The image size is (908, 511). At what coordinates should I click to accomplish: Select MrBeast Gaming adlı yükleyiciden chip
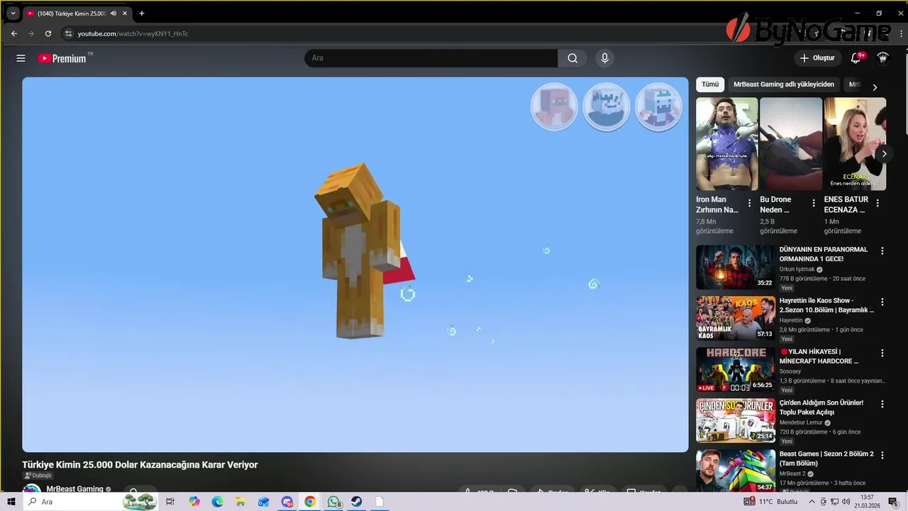point(784,84)
